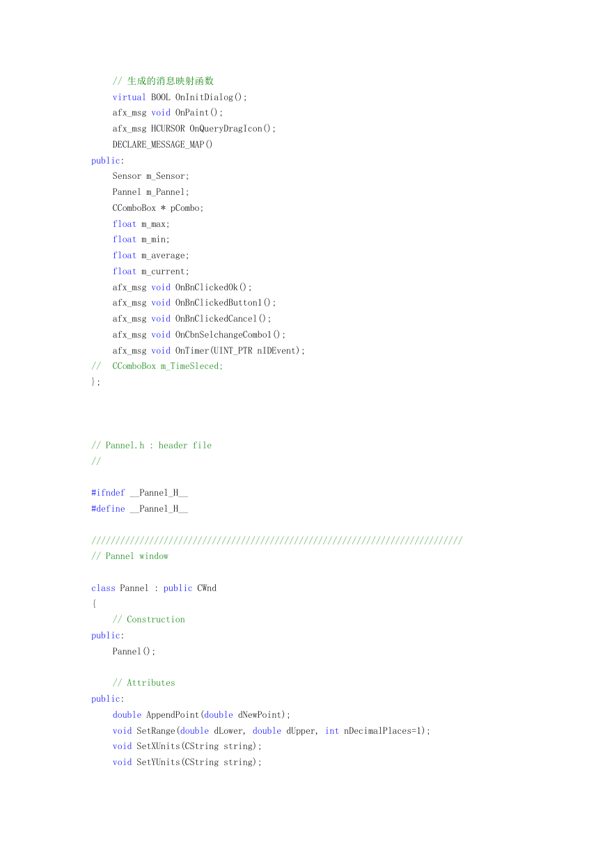This screenshot has height=855, width=605.
Task: Click the line "afx_msg void OnBnClickedButton1();"
Action: [x=194, y=303]
